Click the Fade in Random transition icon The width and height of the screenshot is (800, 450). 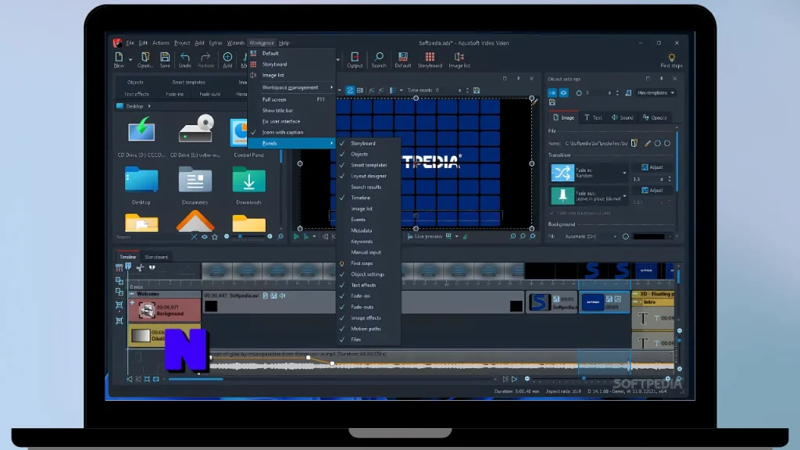[562, 173]
